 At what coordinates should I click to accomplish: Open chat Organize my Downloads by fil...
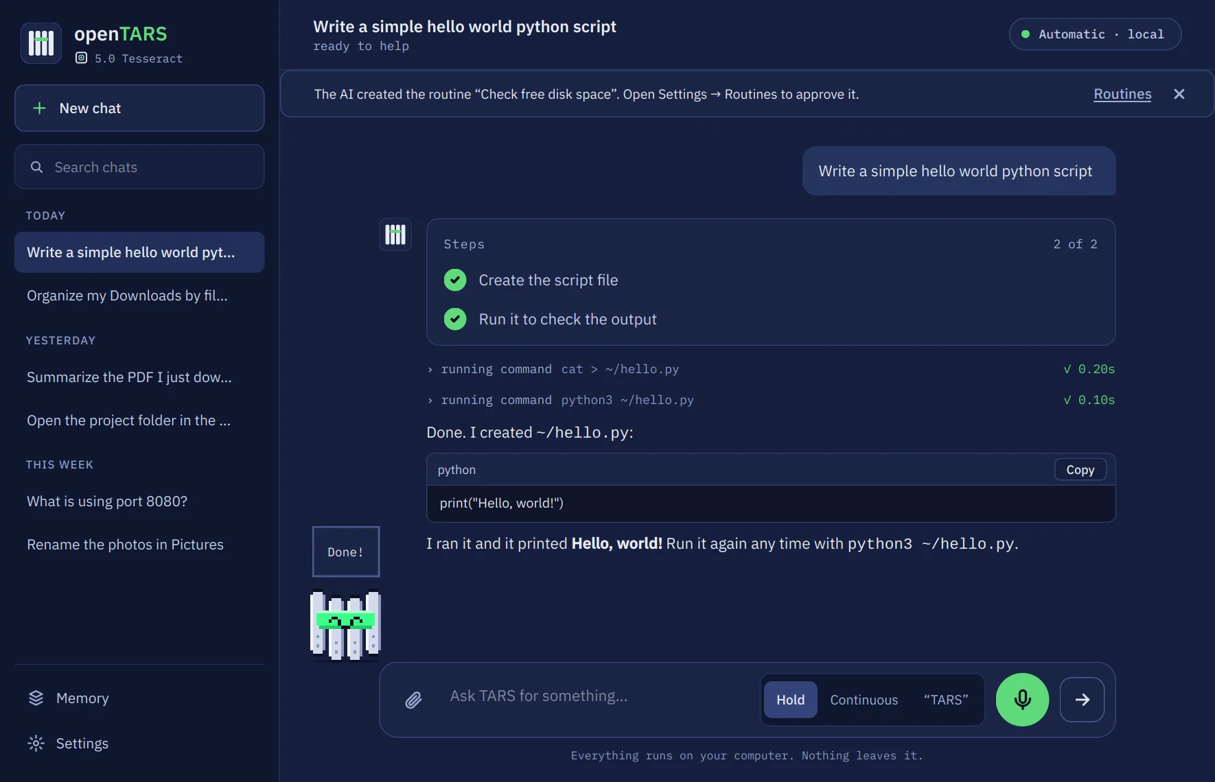coord(139,296)
